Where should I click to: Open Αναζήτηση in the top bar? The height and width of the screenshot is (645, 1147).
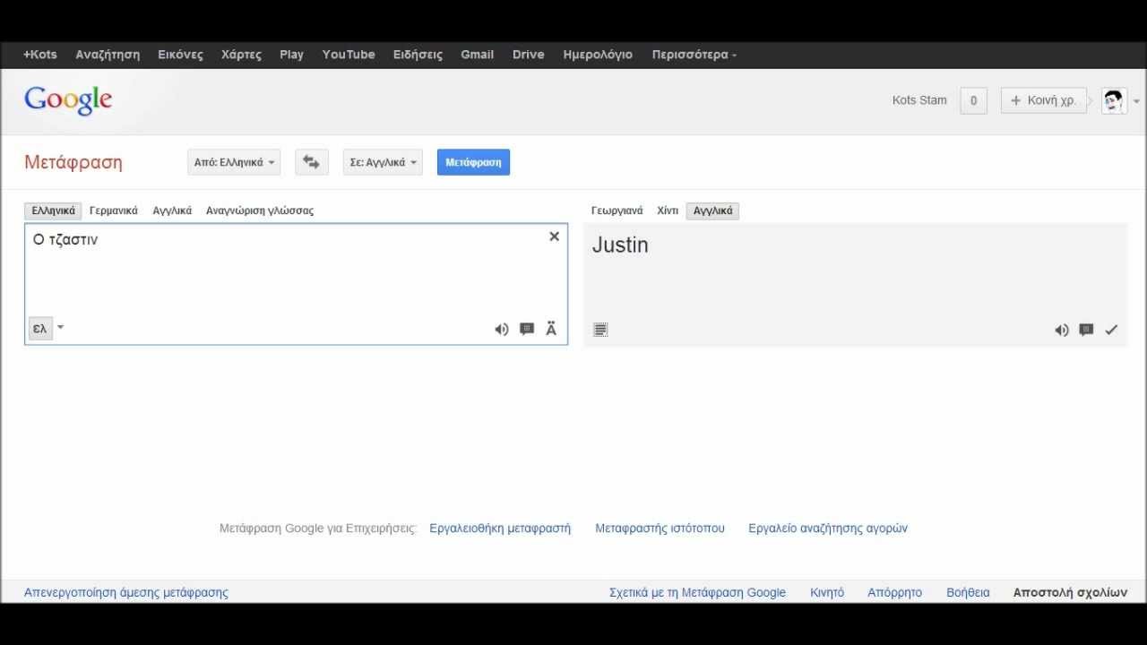108,55
